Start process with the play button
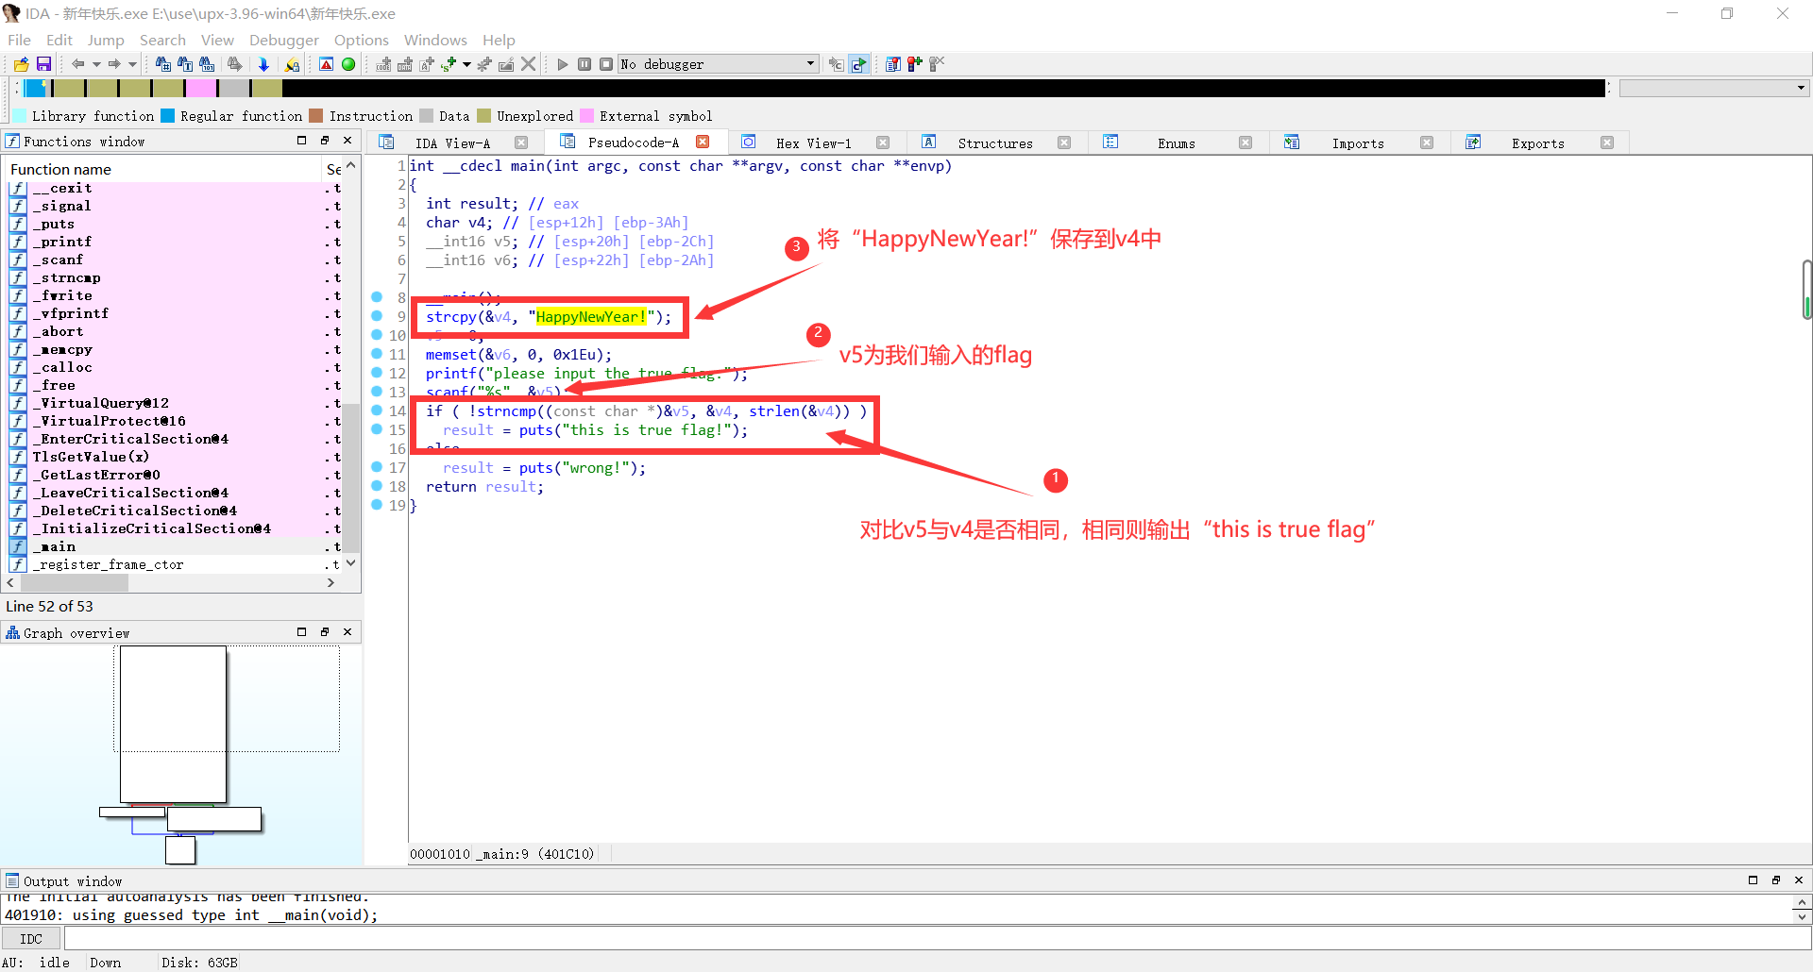 click(563, 64)
